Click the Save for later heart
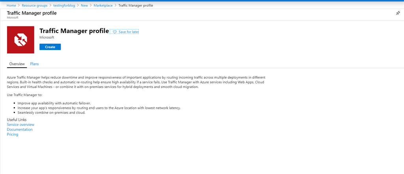404x174 pixels. 115,32
